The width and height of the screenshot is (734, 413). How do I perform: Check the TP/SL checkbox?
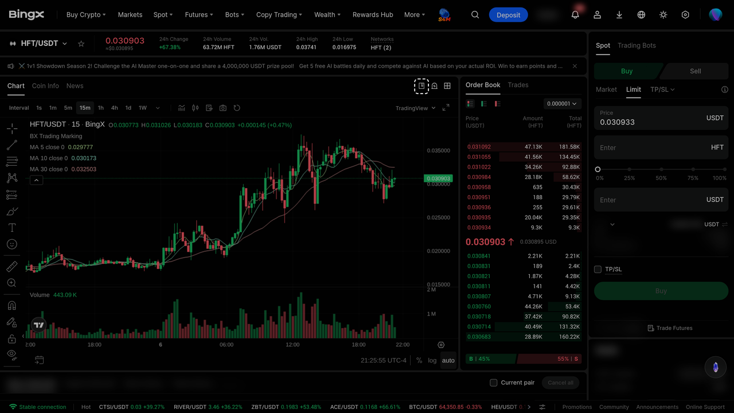(x=598, y=270)
